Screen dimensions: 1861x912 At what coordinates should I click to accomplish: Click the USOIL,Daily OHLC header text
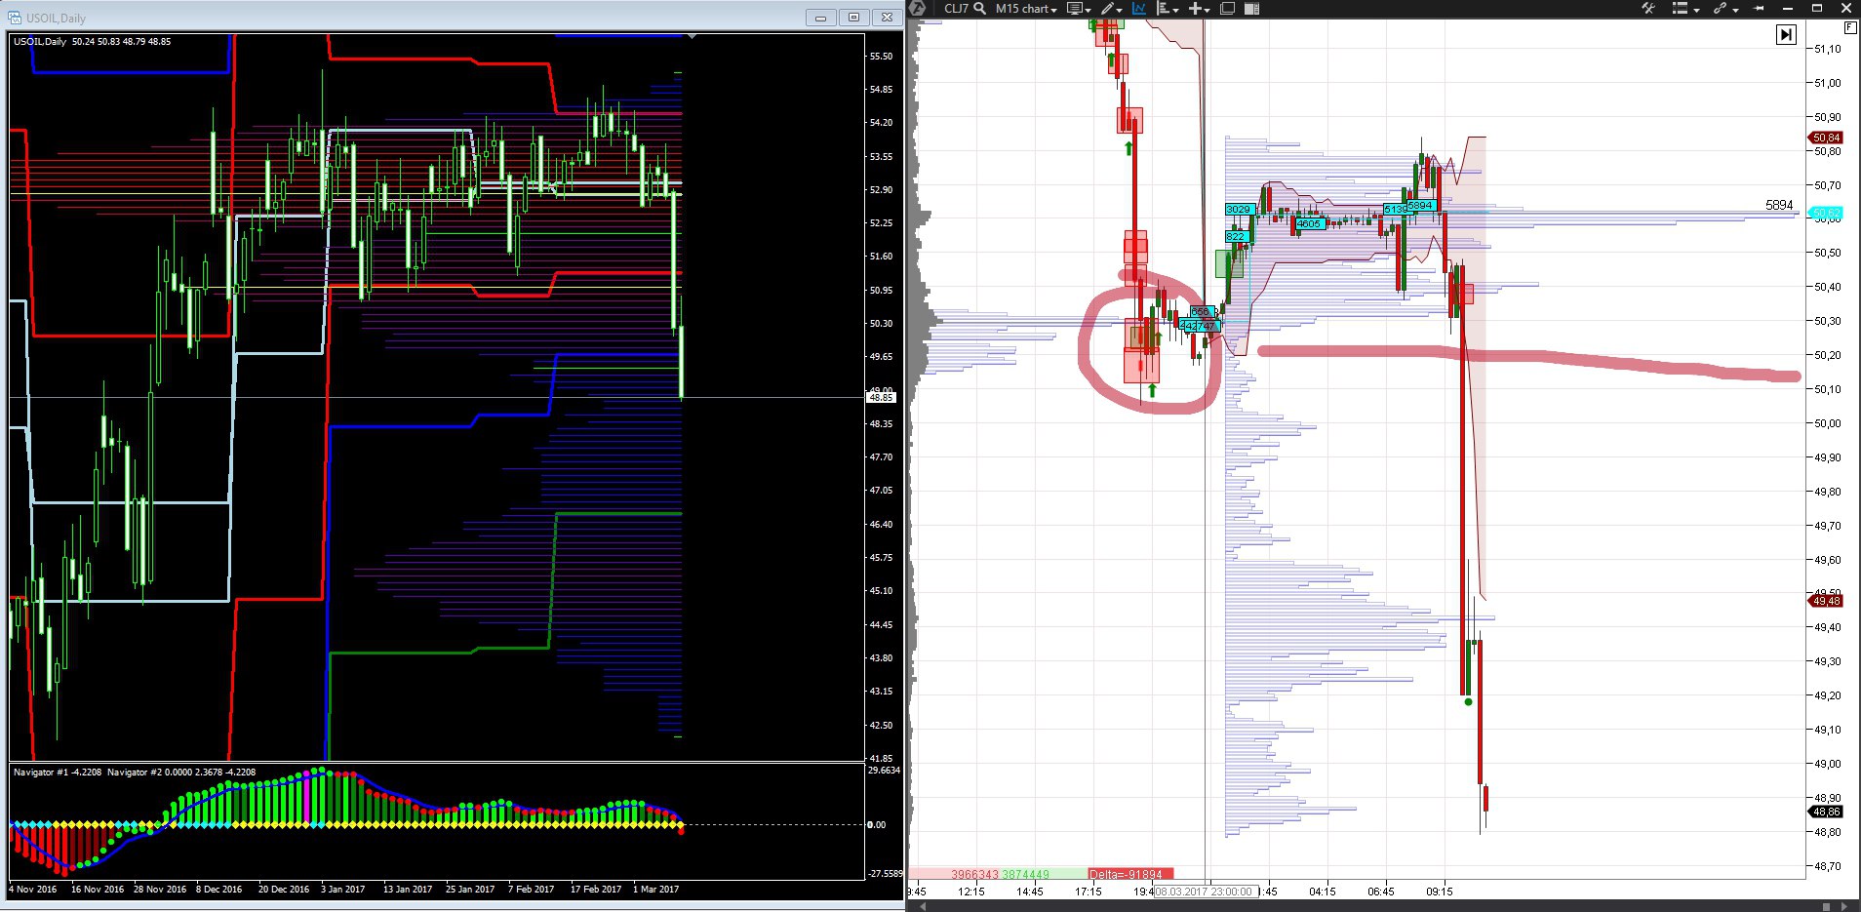(x=92, y=42)
